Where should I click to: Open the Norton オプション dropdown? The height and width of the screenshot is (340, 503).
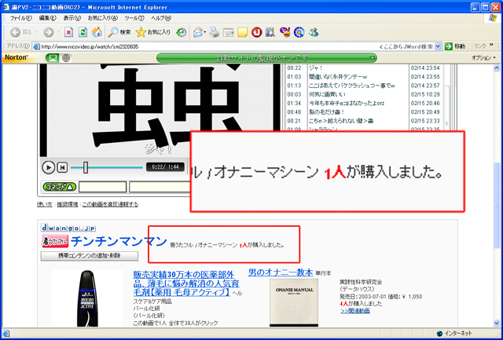point(481,58)
